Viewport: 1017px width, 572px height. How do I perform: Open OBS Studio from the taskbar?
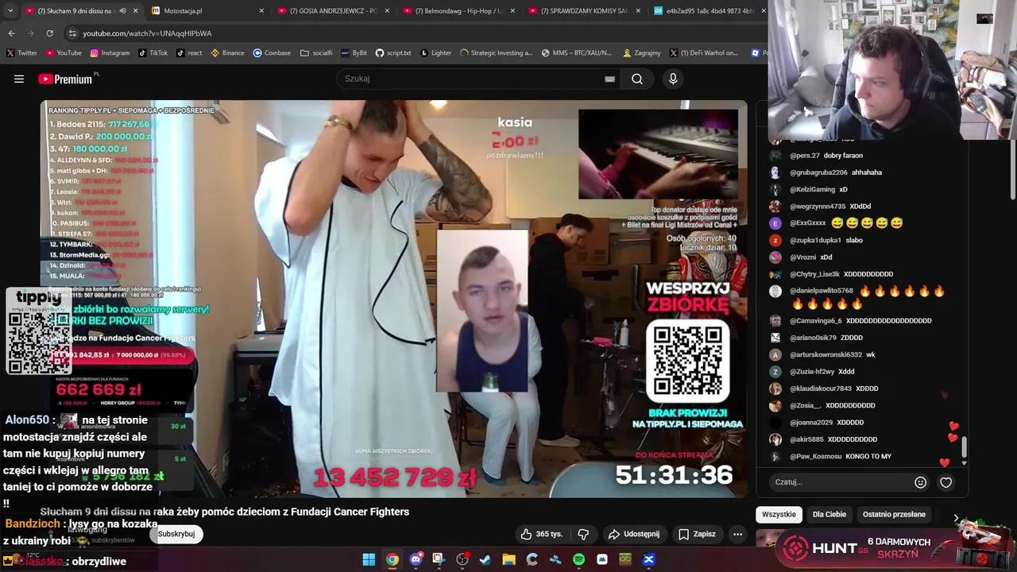pyautogui.click(x=462, y=559)
